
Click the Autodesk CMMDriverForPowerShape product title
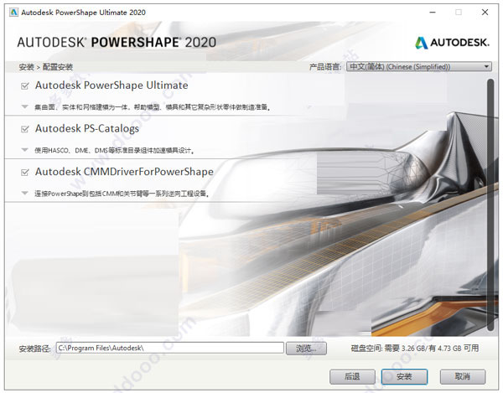[124, 172]
